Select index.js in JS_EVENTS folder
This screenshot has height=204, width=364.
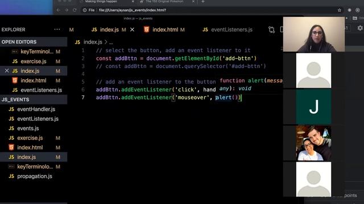click(34, 157)
